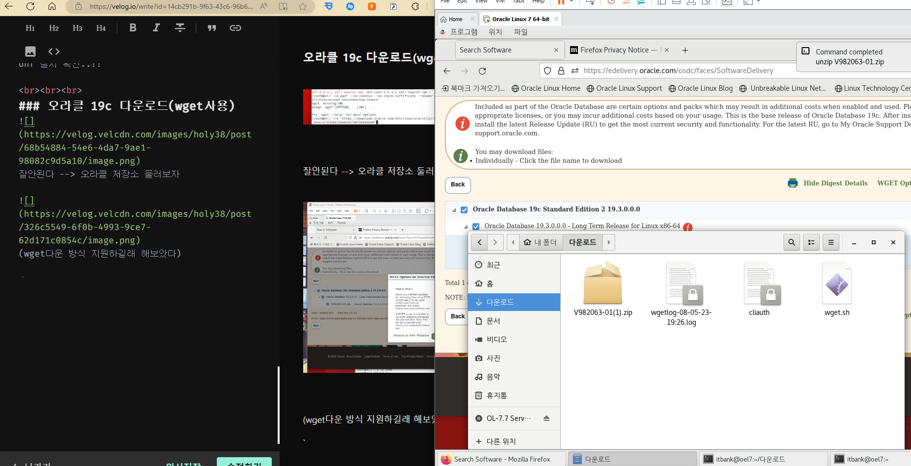
Task: Select the cliauth file
Action: click(x=759, y=289)
